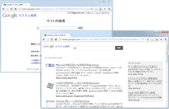This screenshot has width=169, height=109.
Task: Click blue この検索エン link in background window
Action: [35, 63]
